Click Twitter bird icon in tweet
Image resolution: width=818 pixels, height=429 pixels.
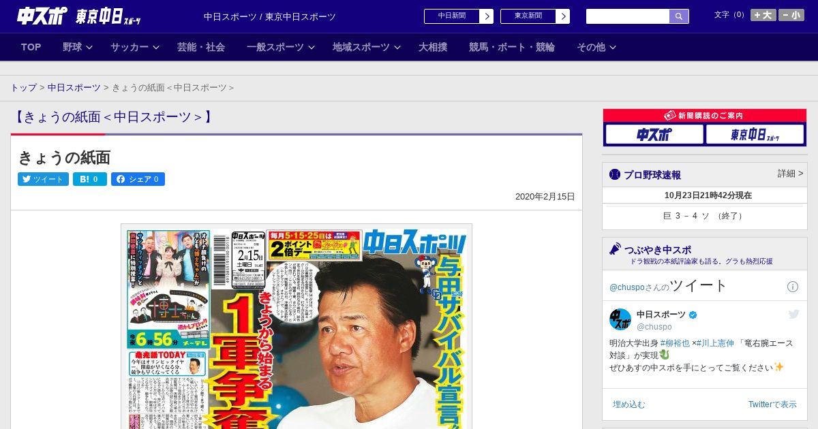(793, 314)
